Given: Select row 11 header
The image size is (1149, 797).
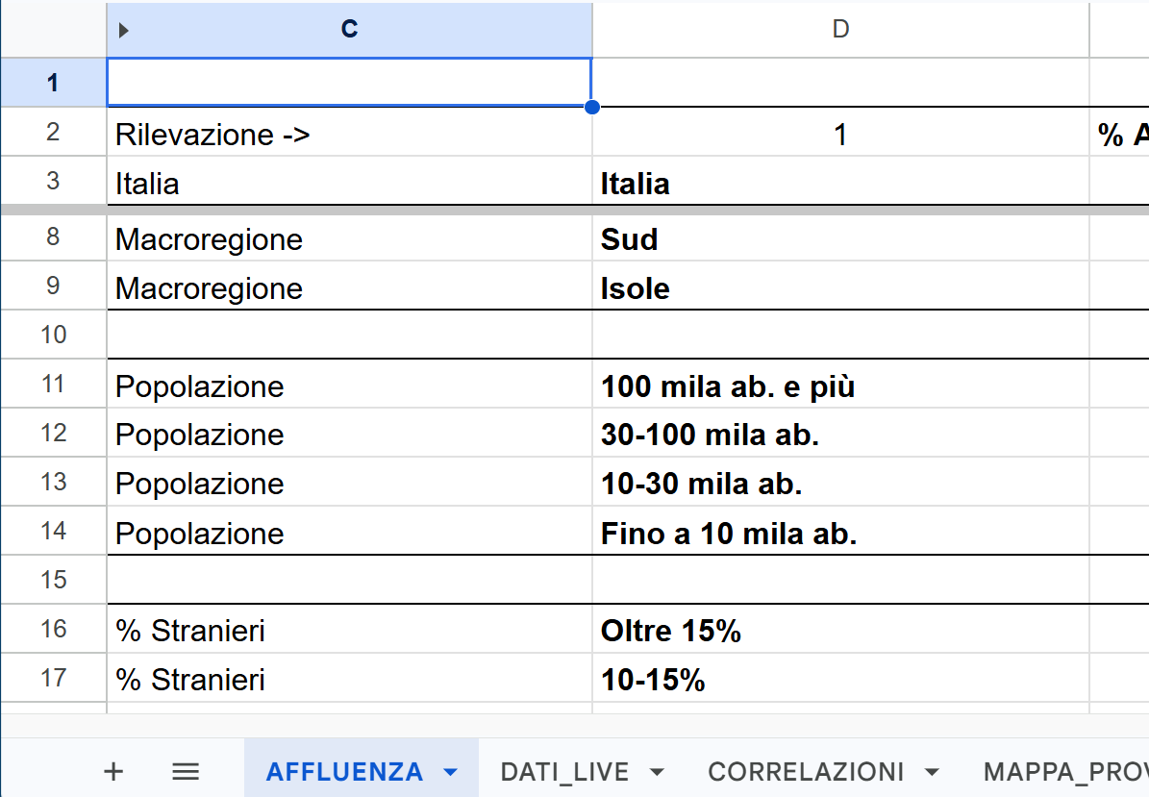Looking at the screenshot, I should [x=53, y=384].
